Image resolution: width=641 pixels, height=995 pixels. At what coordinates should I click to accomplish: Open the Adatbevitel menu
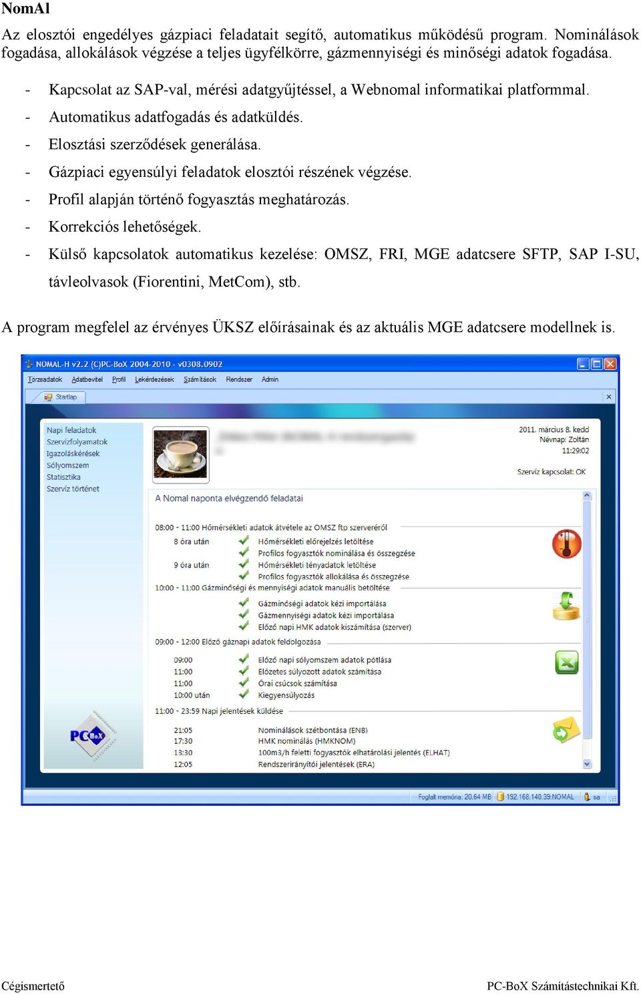coord(87,379)
